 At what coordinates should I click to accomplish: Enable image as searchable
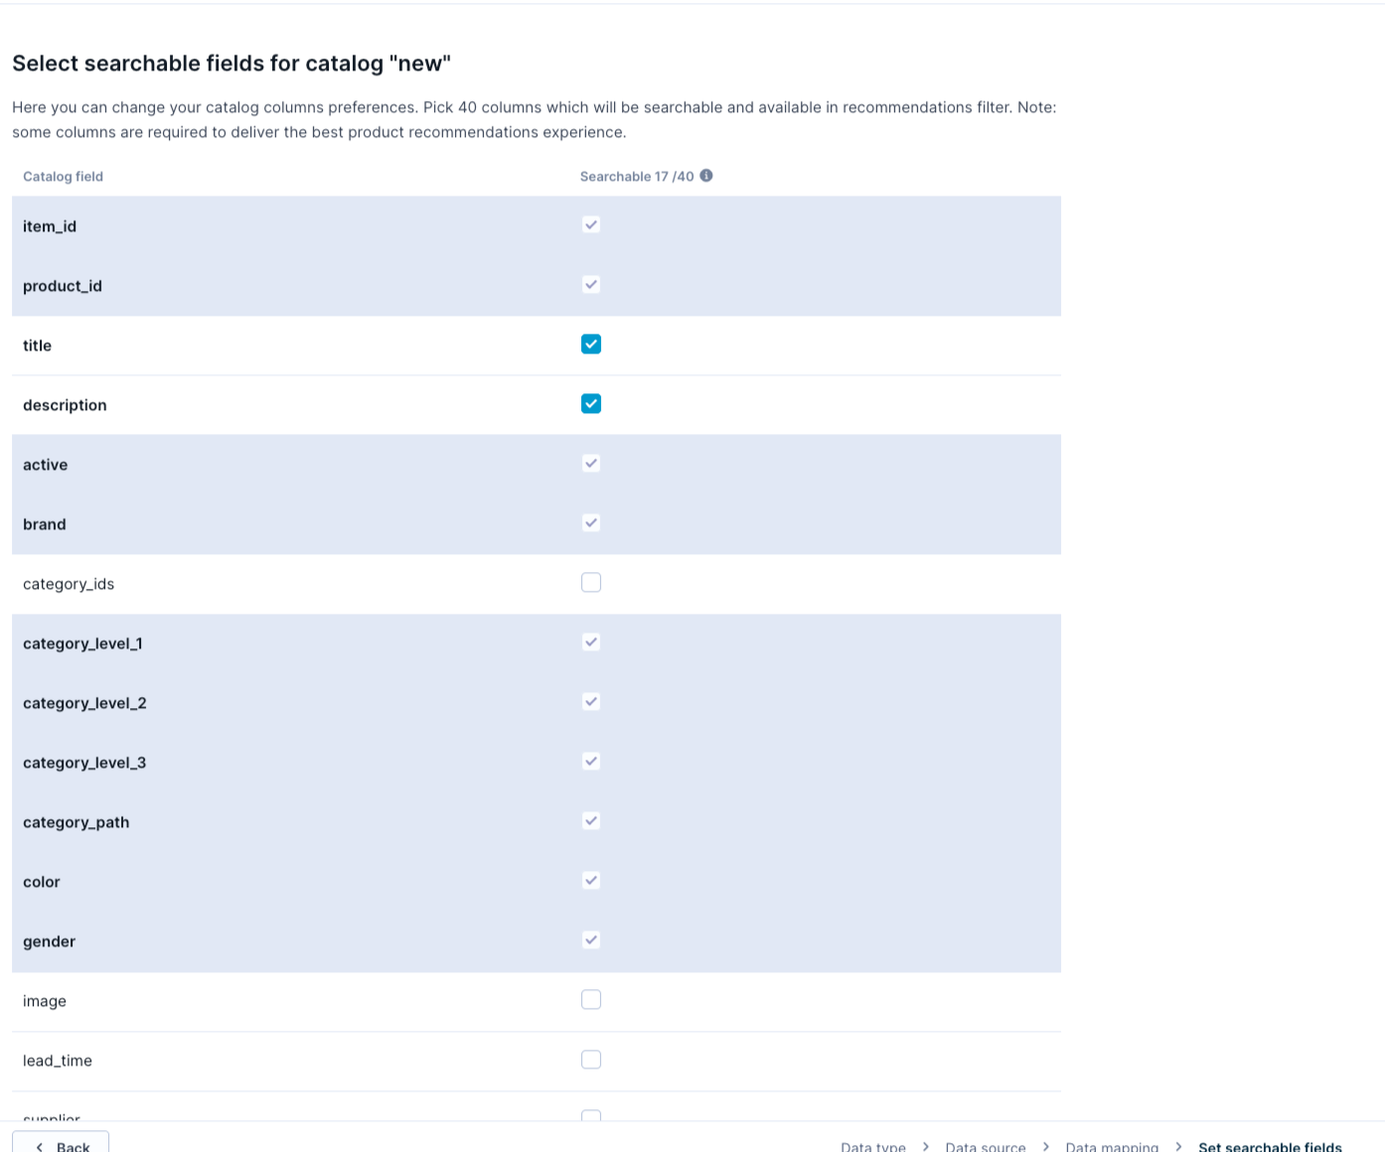(x=591, y=999)
